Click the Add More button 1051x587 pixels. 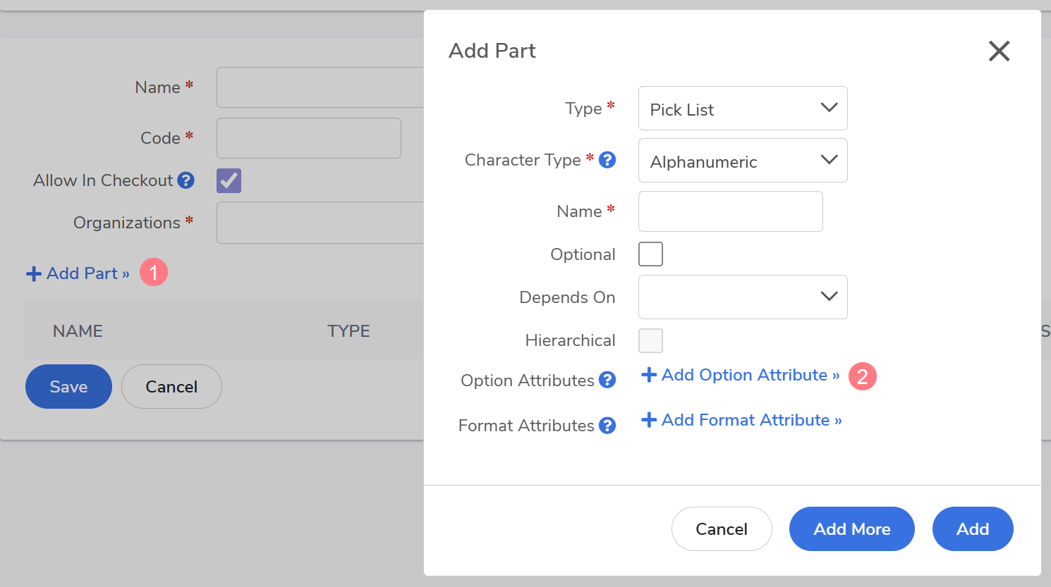coord(851,529)
